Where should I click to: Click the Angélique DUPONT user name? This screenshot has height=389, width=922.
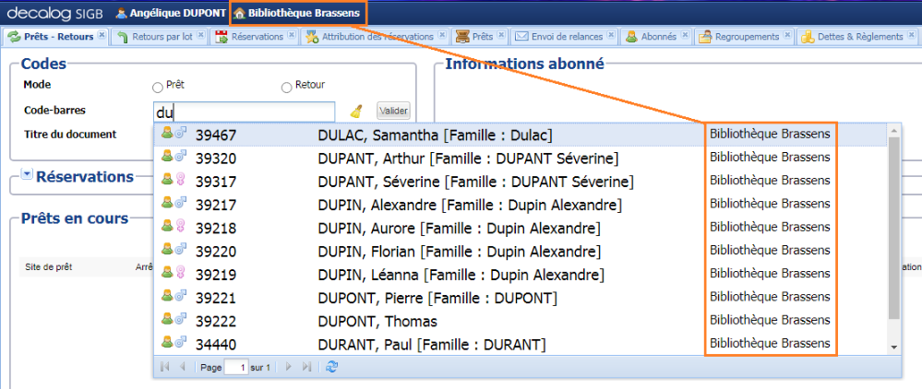(x=177, y=13)
